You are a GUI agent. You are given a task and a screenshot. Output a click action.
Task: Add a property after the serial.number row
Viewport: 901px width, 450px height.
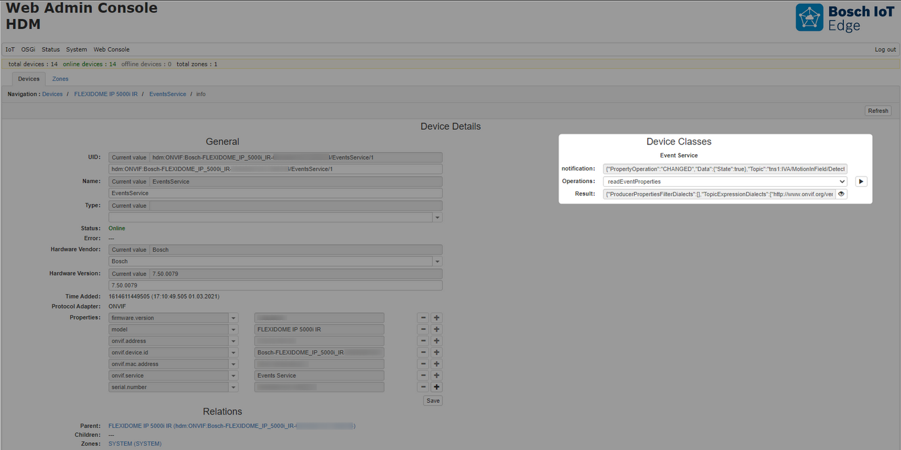coord(436,386)
